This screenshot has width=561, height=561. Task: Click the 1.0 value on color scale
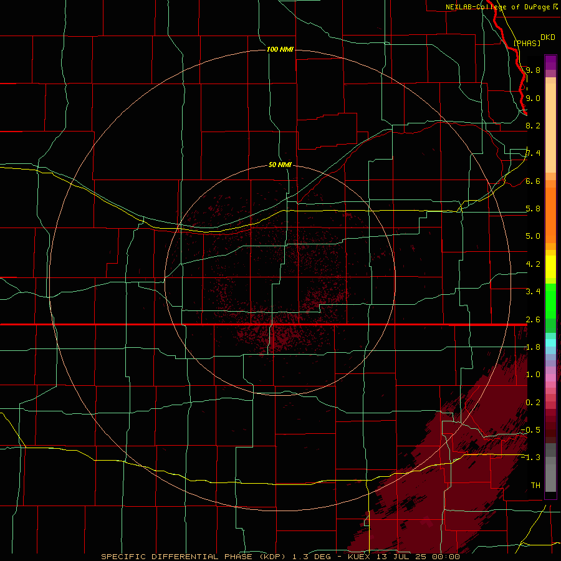pyautogui.click(x=533, y=375)
